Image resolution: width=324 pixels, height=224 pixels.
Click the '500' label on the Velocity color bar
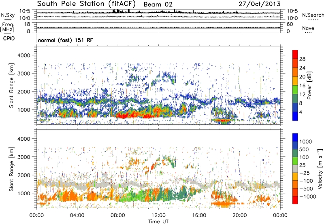click(304, 150)
